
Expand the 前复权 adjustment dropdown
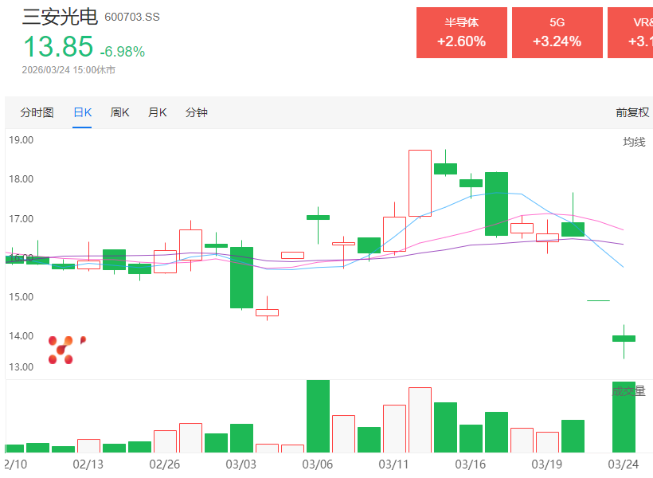[632, 112]
